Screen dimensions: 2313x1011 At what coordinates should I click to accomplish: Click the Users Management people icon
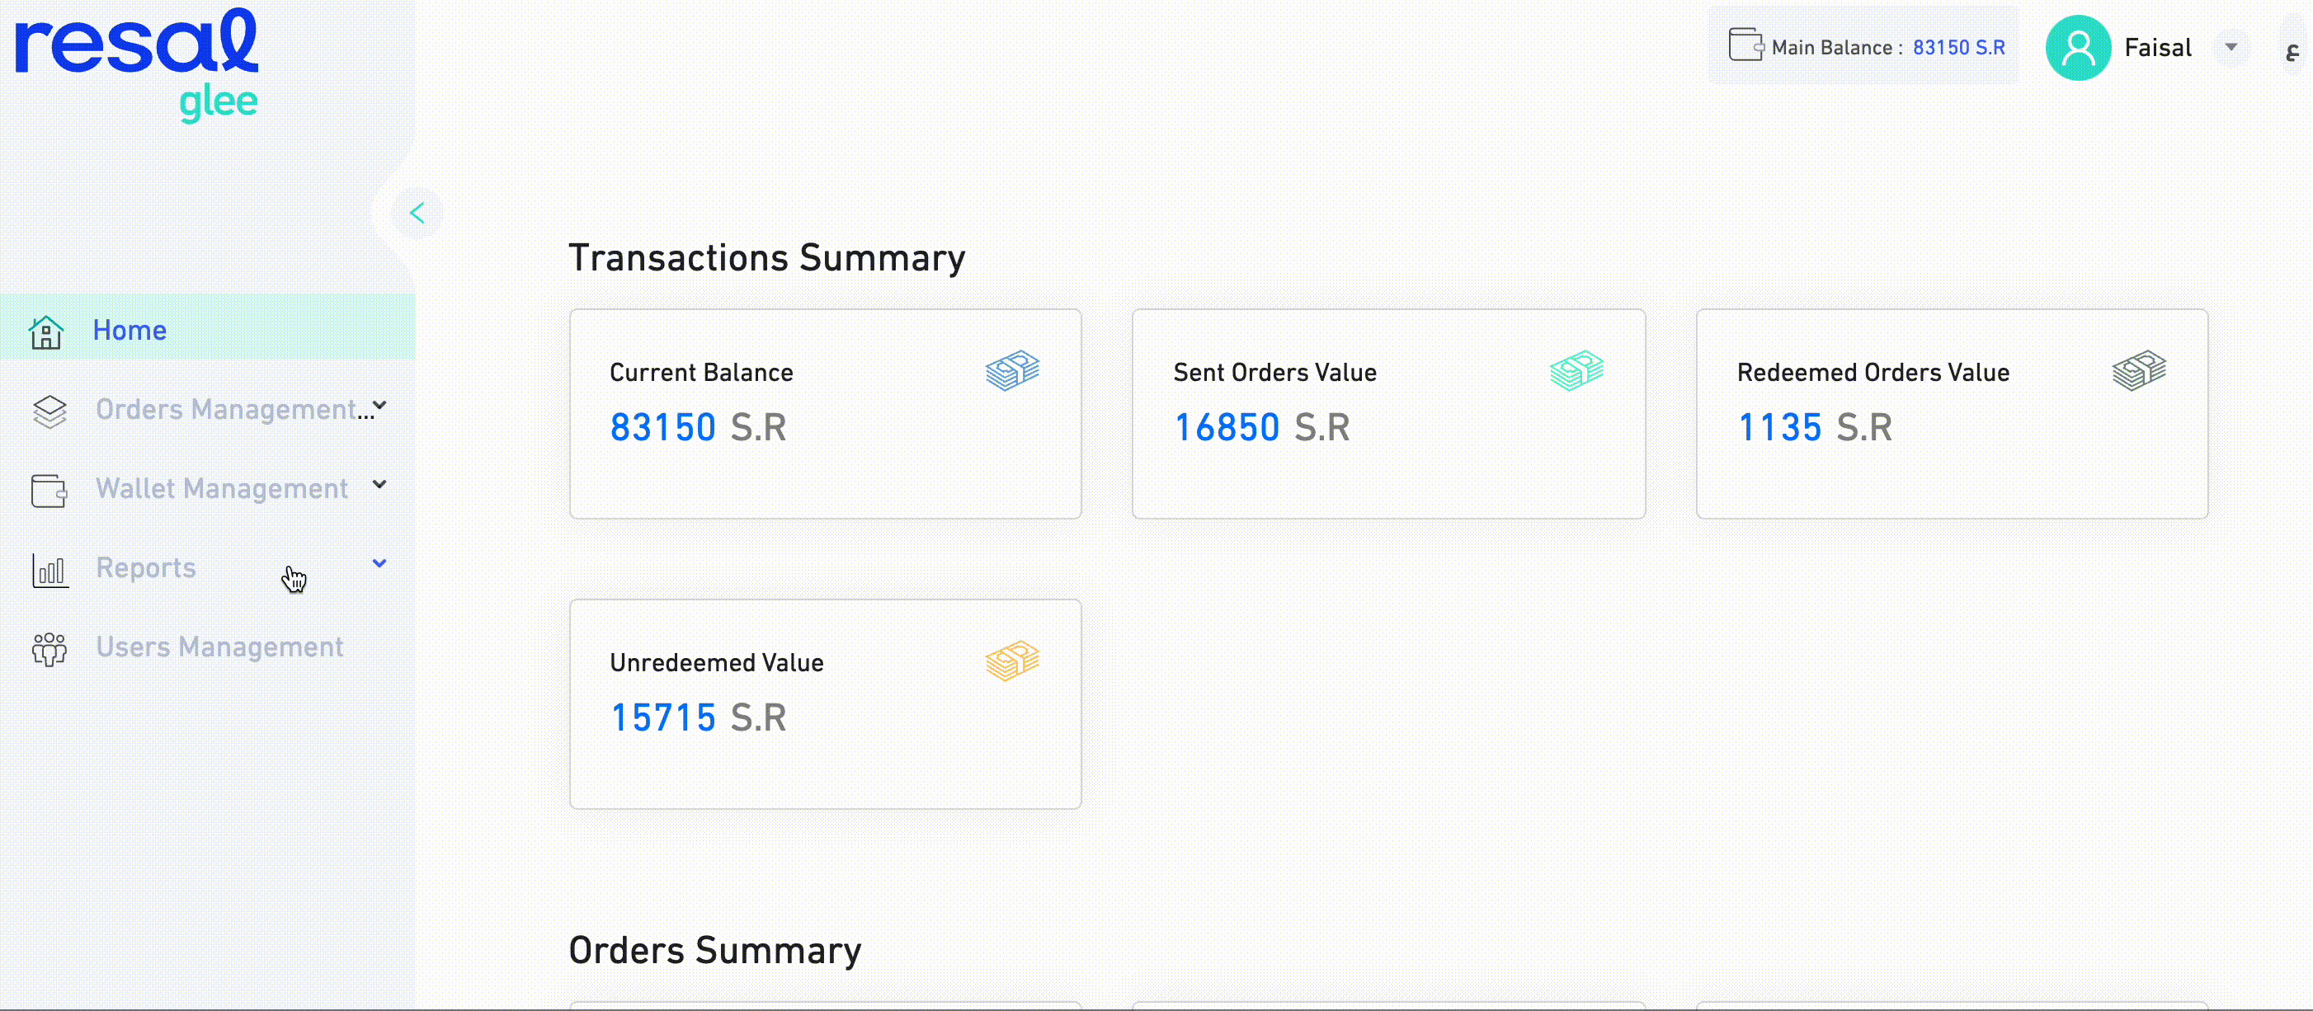[49, 648]
